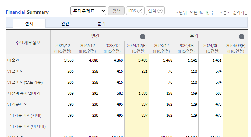The width and height of the screenshot is (251, 137).
Task: Click the 2024/06 quarterly column header
Action: (x=211, y=48)
